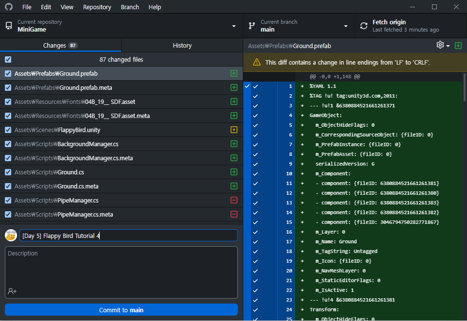Open the Current branch main dropdown
This screenshot has width=467, height=321.
[x=299, y=26]
